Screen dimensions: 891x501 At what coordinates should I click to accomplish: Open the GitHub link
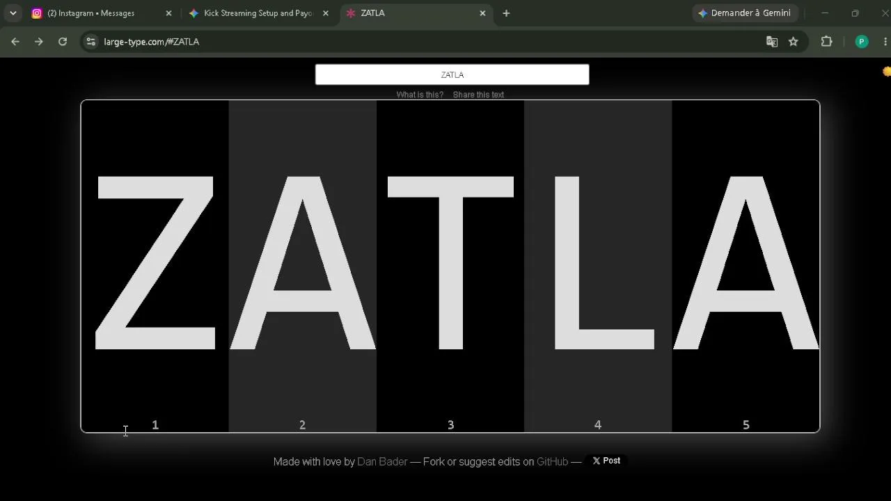[552, 461]
